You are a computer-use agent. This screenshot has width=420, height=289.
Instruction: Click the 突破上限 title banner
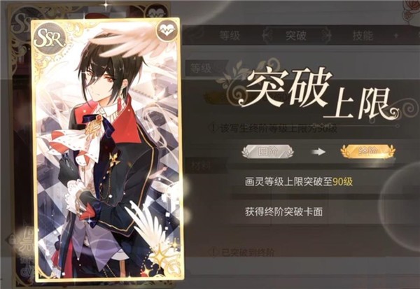tap(316, 92)
